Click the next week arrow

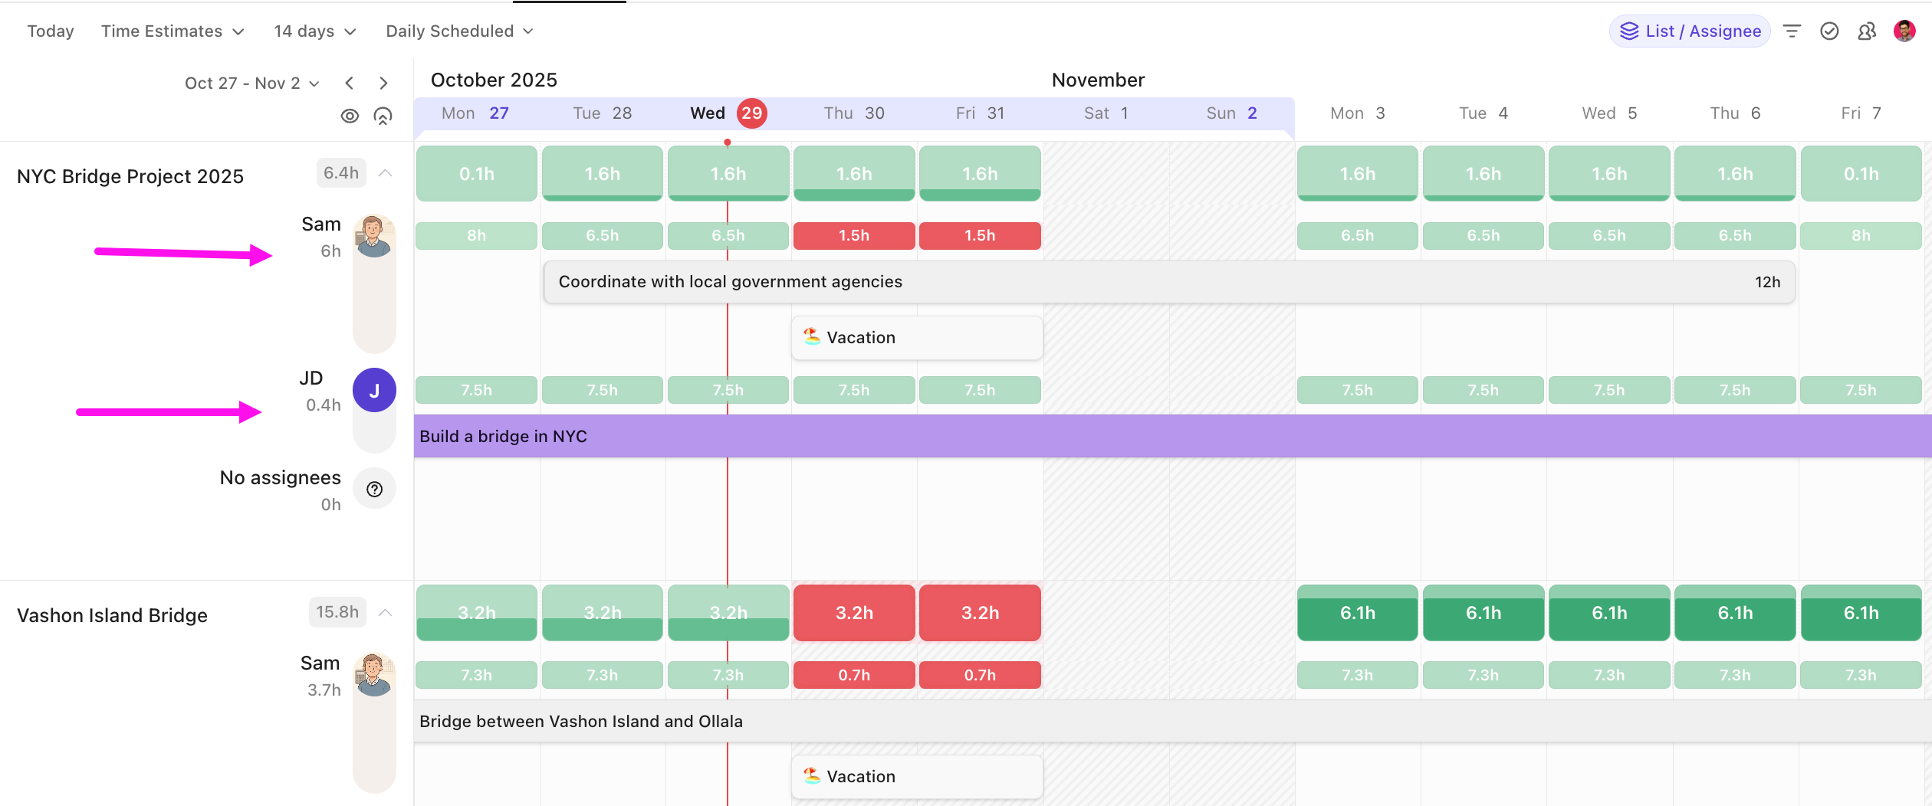click(383, 83)
